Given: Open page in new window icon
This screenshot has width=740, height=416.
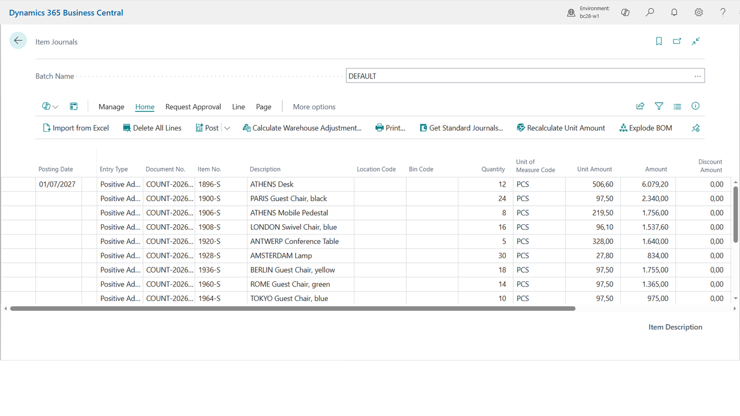Looking at the screenshot, I should tap(677, 41).
